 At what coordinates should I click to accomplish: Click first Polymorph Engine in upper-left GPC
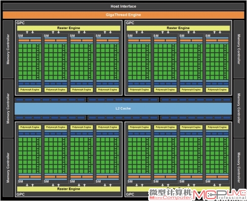coord(30,90)
